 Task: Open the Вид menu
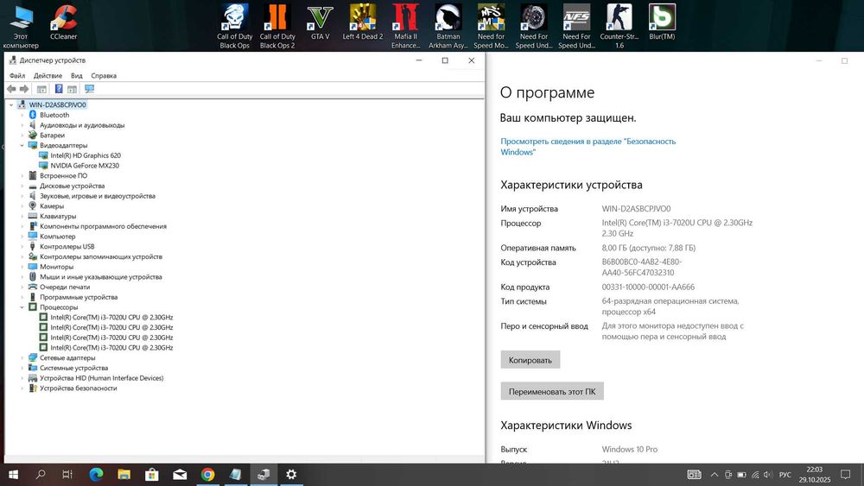click(x=77, y=75)
